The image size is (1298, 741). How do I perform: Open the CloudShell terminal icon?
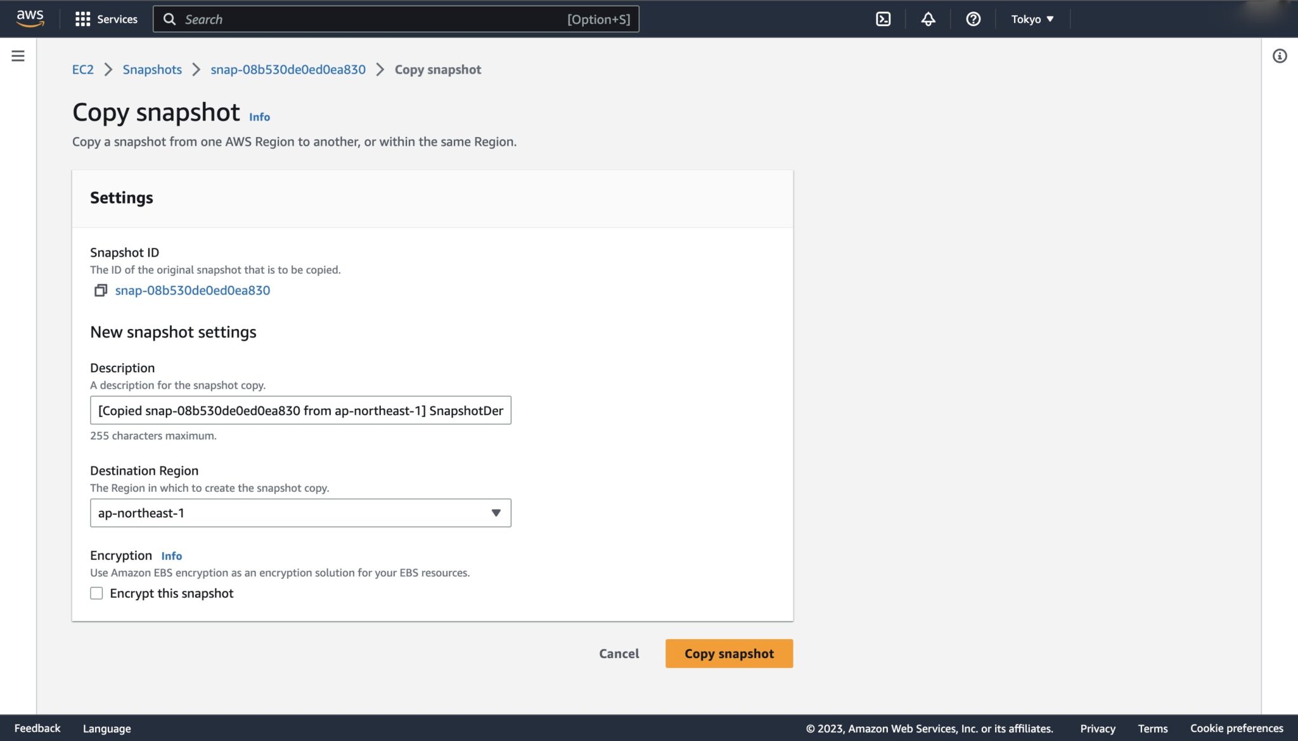(882, 19)
